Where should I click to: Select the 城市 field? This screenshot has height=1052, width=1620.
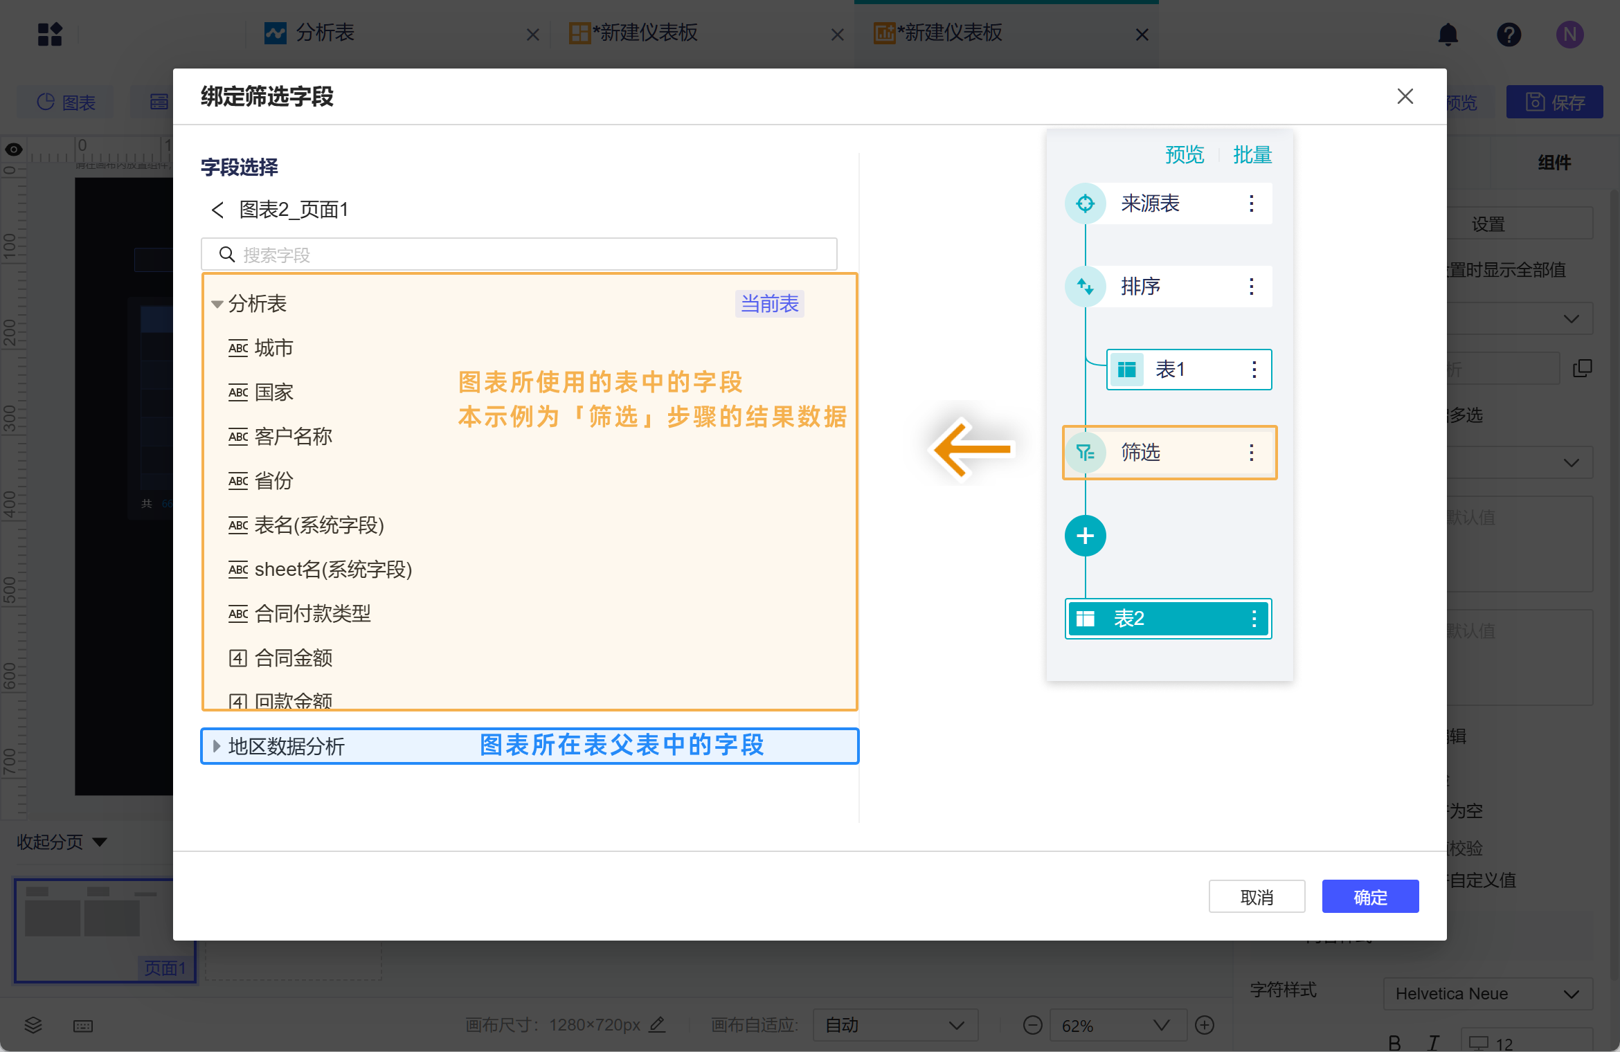(x=273, y=348)
